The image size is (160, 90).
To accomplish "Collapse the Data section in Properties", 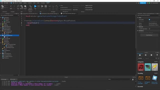I will (138, 17).
